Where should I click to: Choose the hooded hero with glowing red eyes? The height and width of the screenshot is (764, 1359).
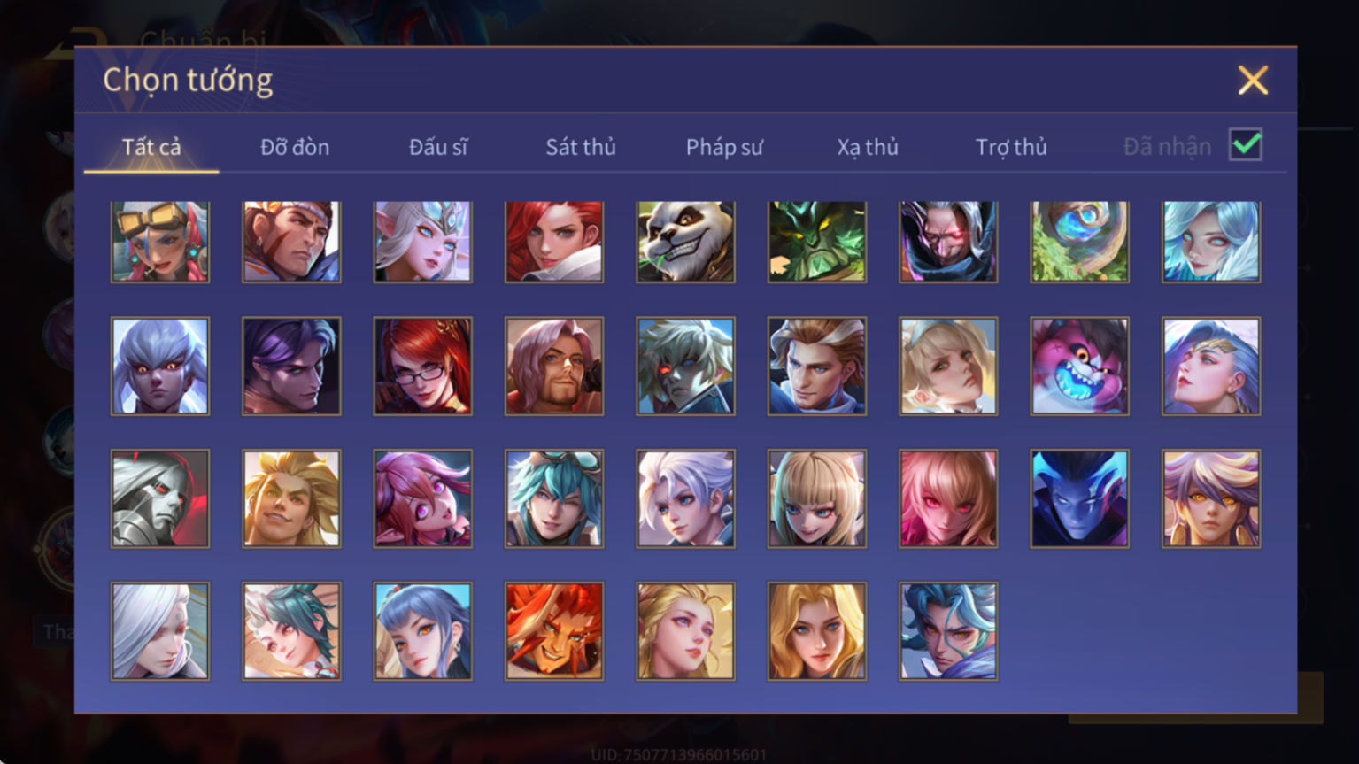click(948, 242)
